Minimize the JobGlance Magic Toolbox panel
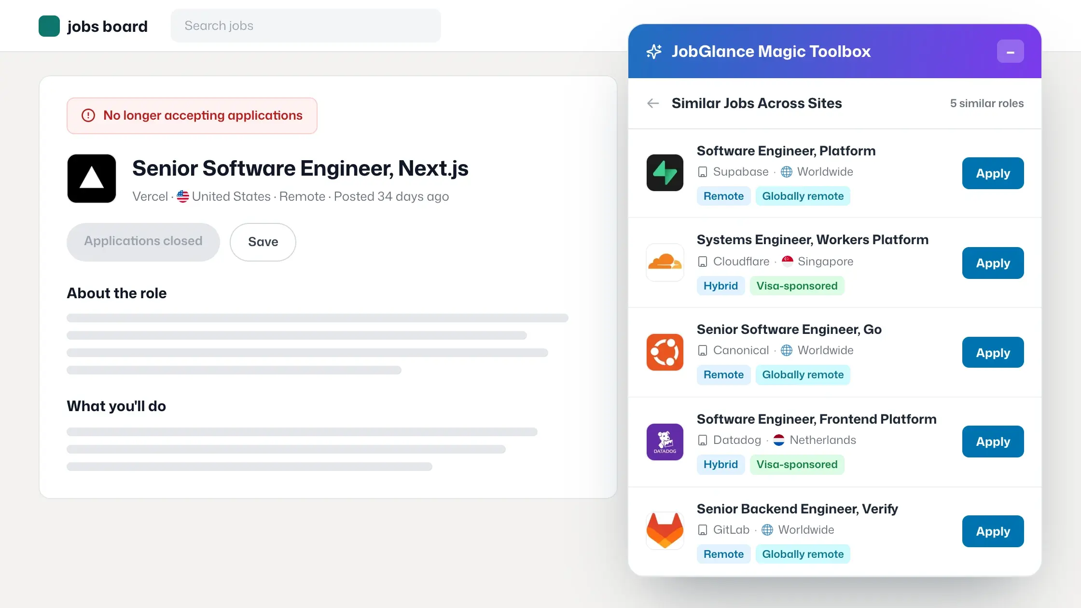The height and width of the screenshot is (608, 1081). [x=1010, y=51]
